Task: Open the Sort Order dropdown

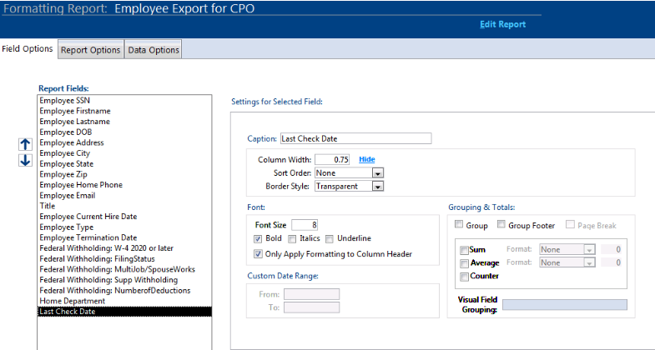Action: (x=378, y=173)
